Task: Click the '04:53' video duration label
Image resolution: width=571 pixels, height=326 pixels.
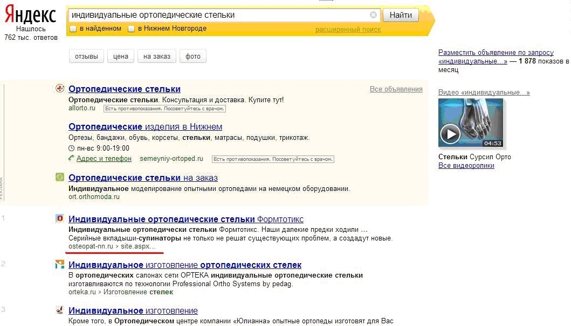Action: [x=493, y=143]
